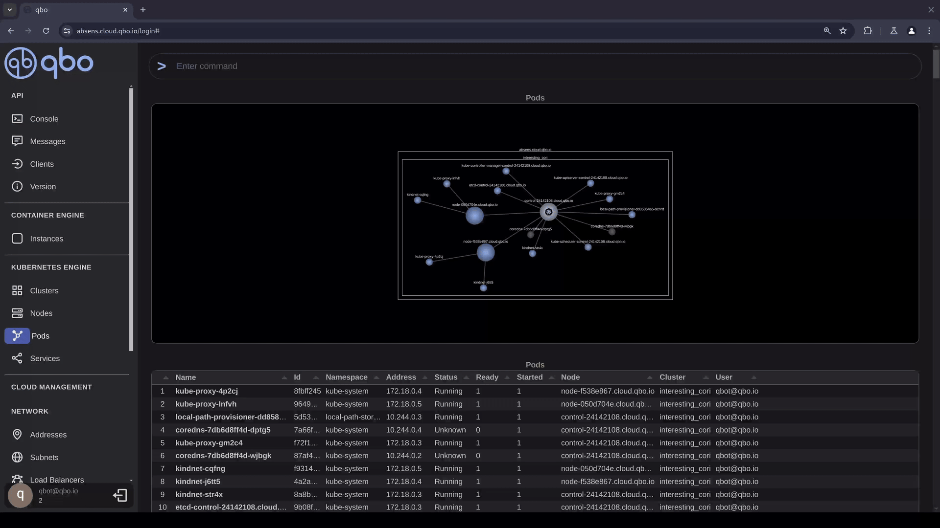Go back in browser history
Image resolution: width=940 pixels, height=528 pixels.
11,31
